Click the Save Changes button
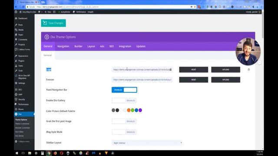This screenshot has width=278, height=156. (x=53, y=23)
